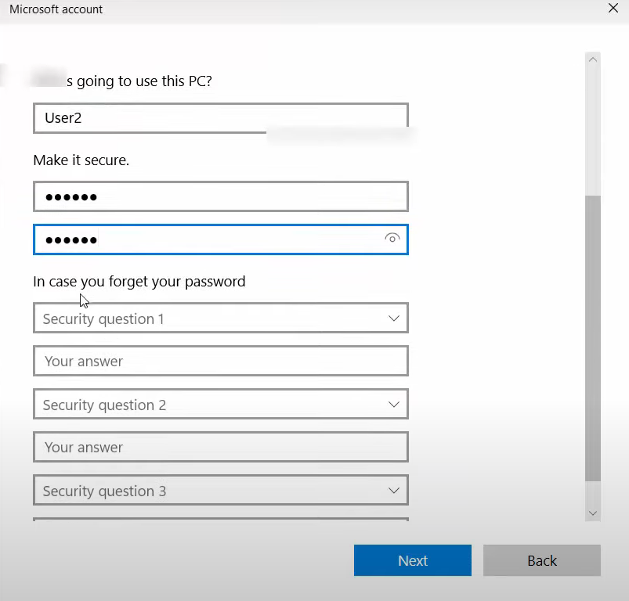Click the vertical scrollbar thumb
This screenshot has height=601, width=629.
click(x=593, y=336)
